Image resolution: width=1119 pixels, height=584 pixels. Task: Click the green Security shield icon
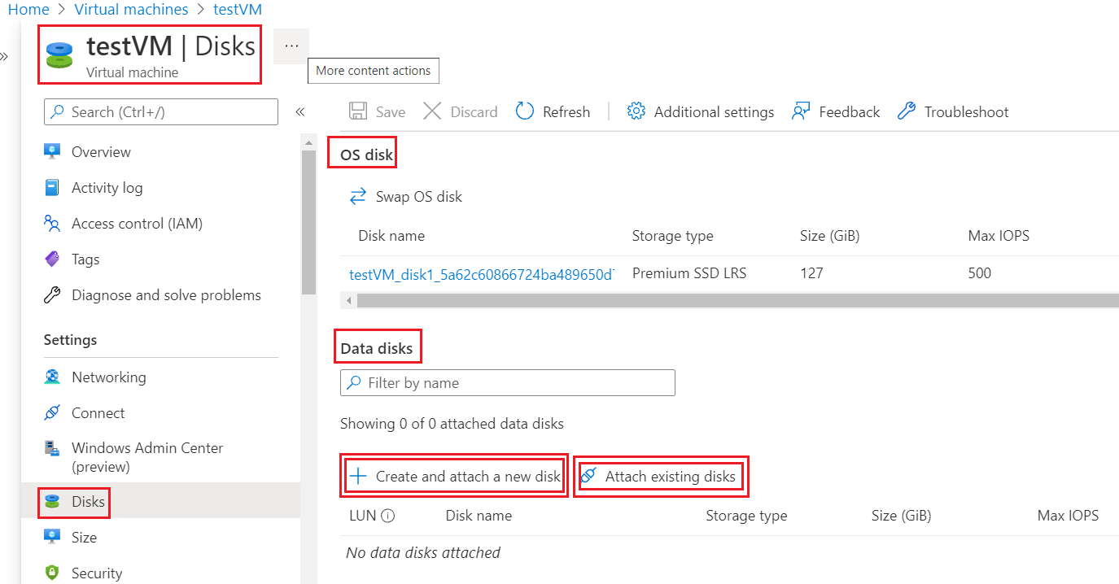[52, 573]
